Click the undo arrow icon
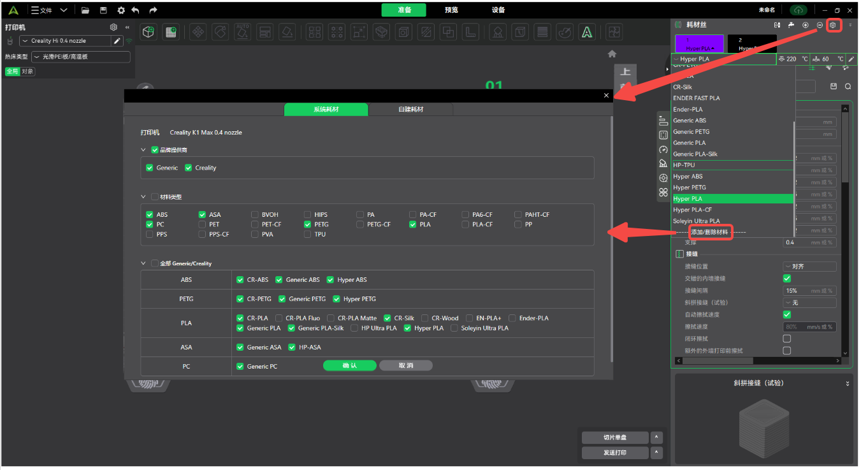Viewport: 861px width, 470px height. pyautogui.click(x=135, y=10)
